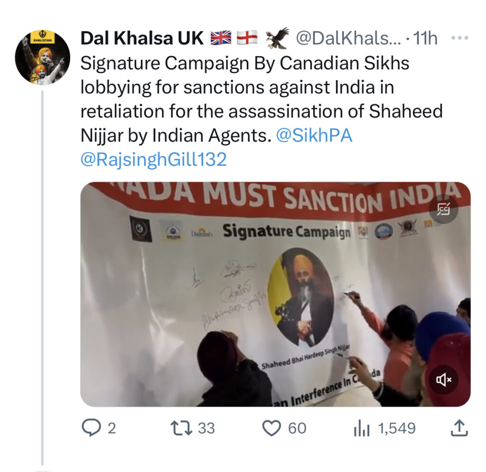The image size is (486, 472).
Task: Click the retweet count of 33
Action: (x=206, y=428)
